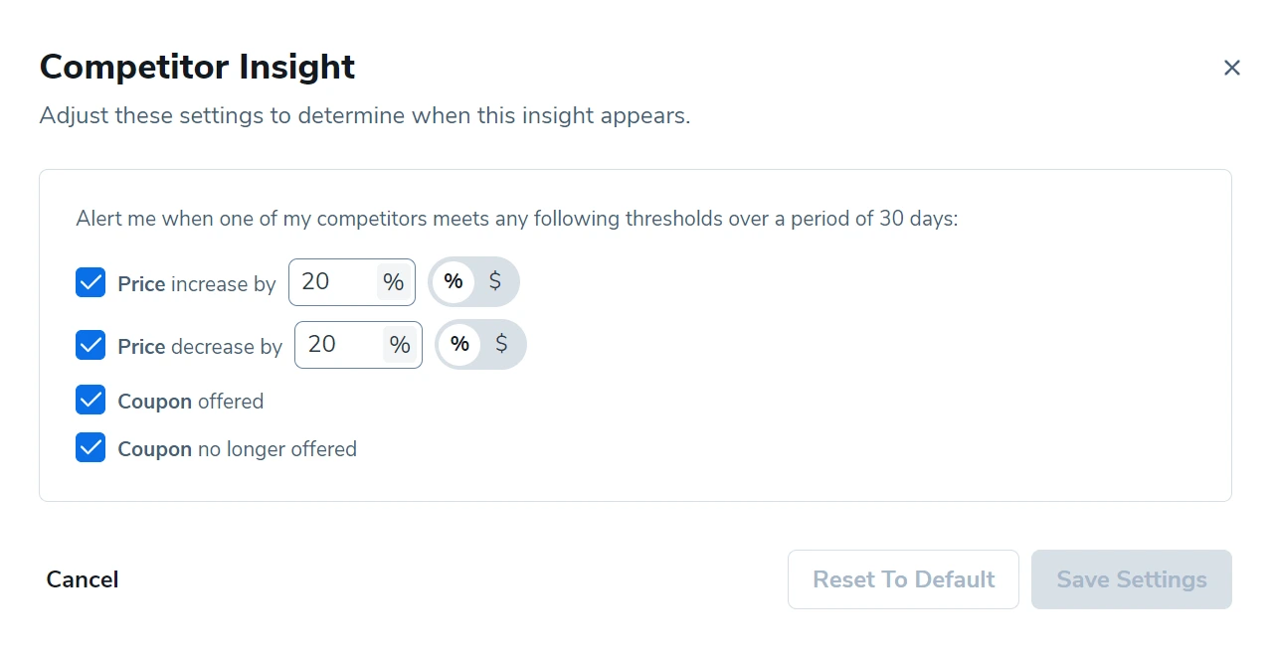Click the "Coupon no longer offered" label
The height and width of the screenshot is (655, 1274).
click(x=237, y=449)
